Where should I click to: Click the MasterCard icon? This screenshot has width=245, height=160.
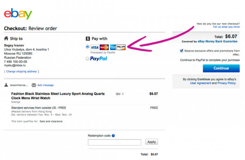tap(104, 47)
